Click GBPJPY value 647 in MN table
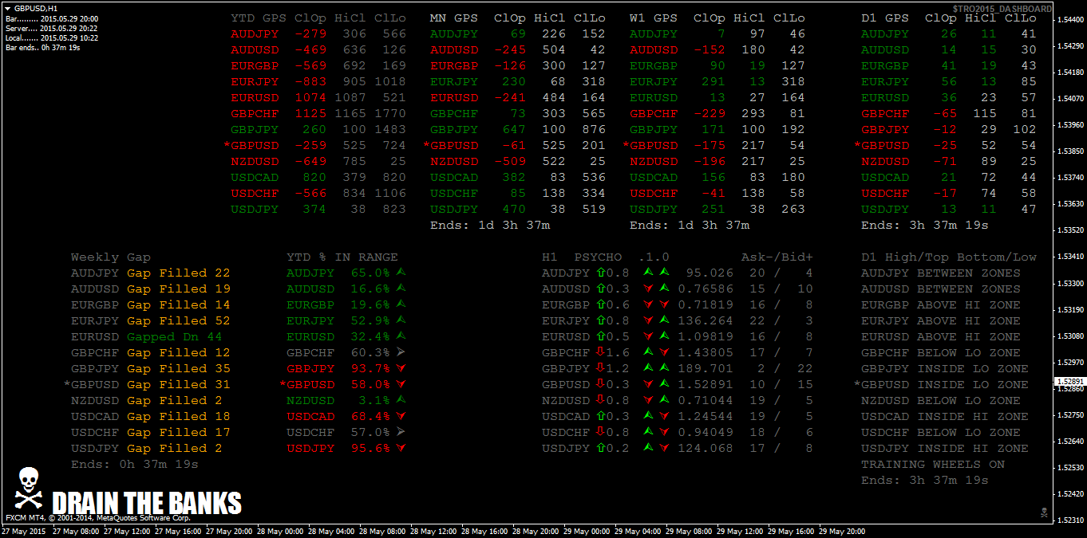 (514, 129)
